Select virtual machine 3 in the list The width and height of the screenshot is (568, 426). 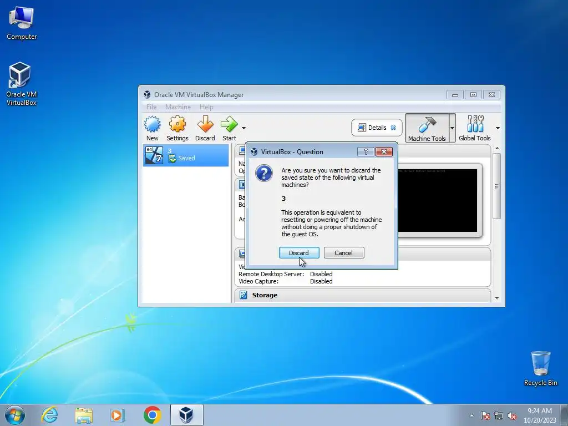pos(186,155)
